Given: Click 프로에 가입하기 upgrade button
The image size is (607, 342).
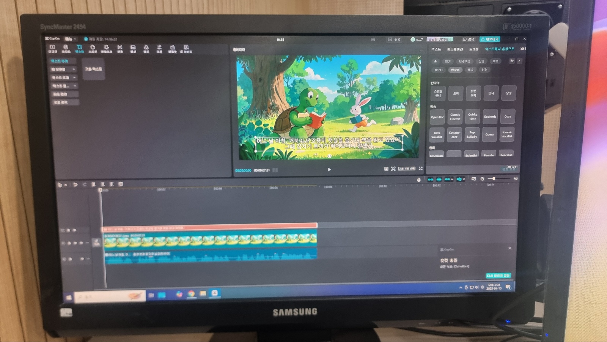Looking at the screenshot, I should (x=440, y=39).
